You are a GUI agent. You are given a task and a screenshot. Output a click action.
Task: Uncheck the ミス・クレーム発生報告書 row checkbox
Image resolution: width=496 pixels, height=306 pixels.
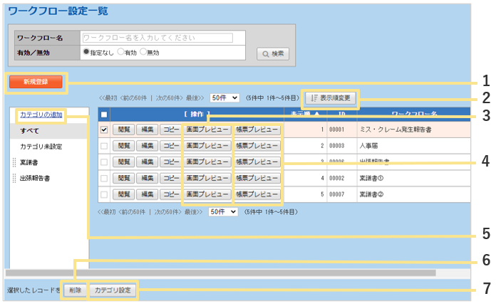(104, 130)
